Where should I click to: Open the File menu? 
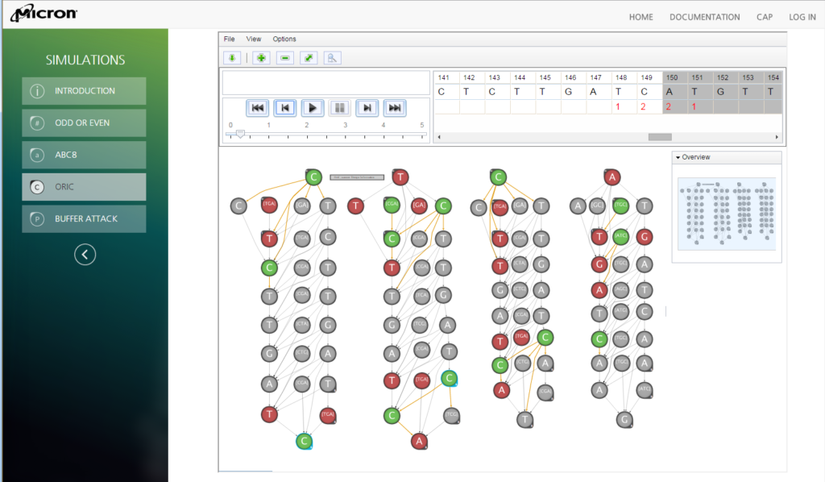pyautogui.click(x=230, y=39)
